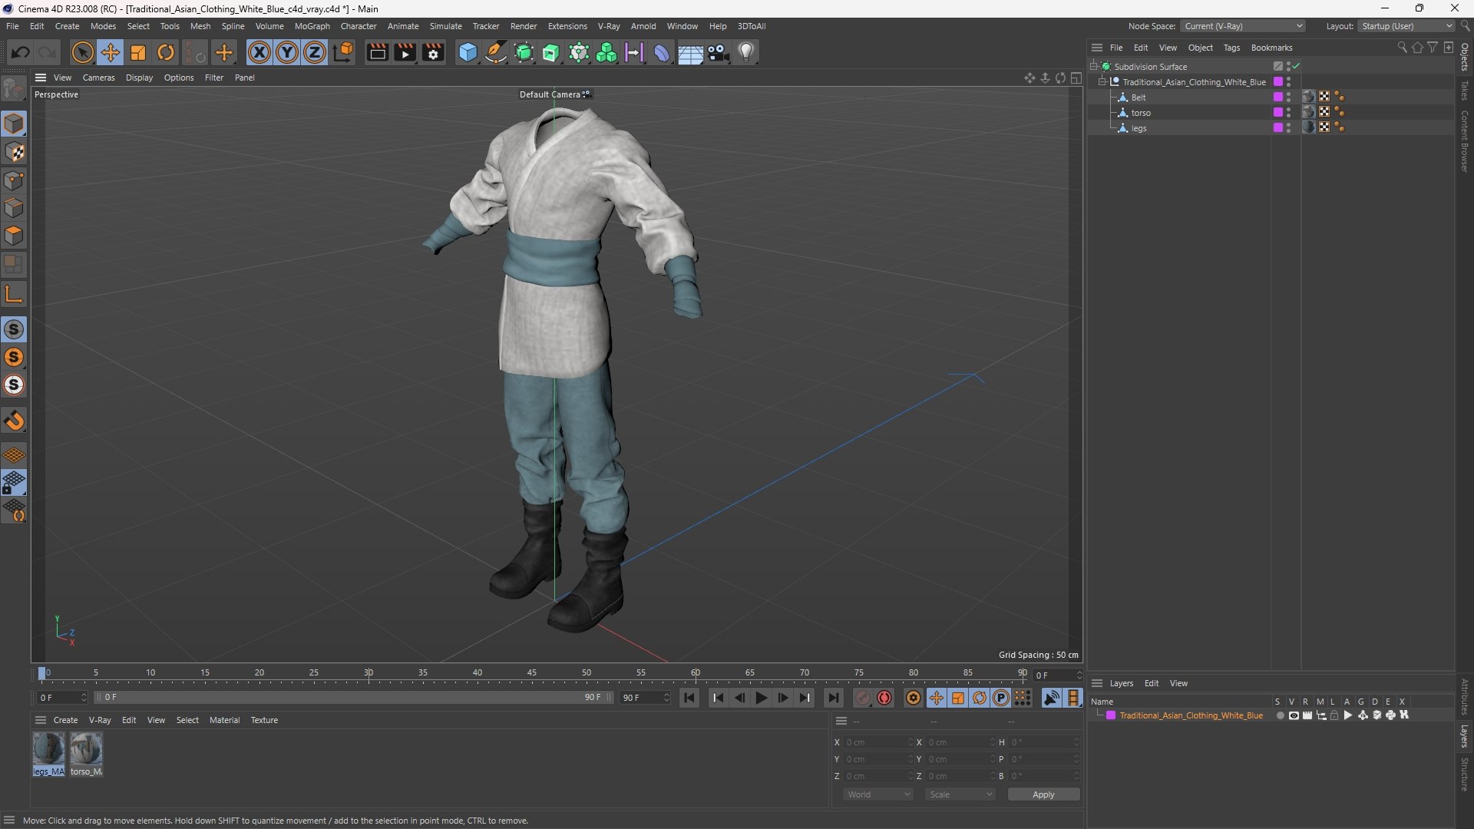Click the magenta layer swatch next to torso
The width and height of the screenshot is (1474, 829).
(1277, 113)
